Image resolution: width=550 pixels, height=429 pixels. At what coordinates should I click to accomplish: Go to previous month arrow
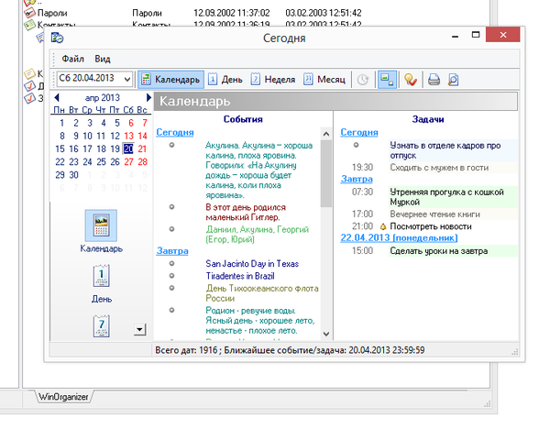[x=57, y=97]
